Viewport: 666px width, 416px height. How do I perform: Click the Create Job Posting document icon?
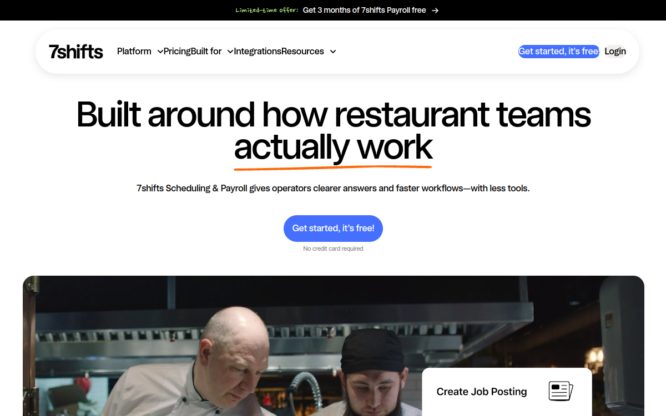[x=561, y=391]
